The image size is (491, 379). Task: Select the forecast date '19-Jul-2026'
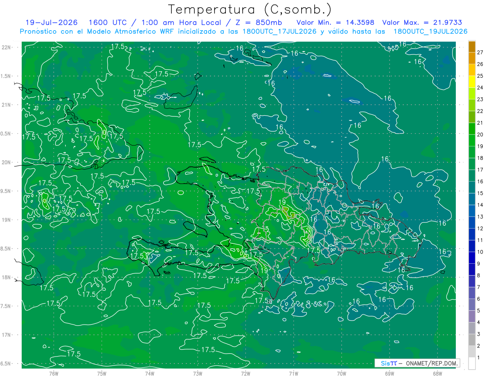tap(52, 23)
